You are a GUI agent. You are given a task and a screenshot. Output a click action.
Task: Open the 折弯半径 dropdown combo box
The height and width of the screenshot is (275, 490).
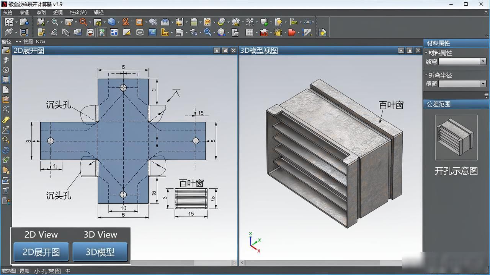(x=462, y=84)
